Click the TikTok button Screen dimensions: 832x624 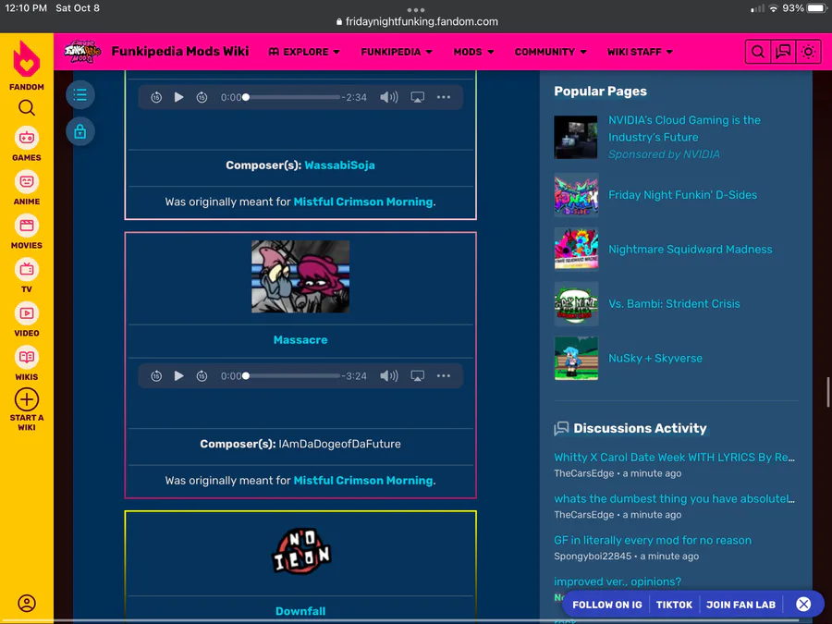[674, 605]
